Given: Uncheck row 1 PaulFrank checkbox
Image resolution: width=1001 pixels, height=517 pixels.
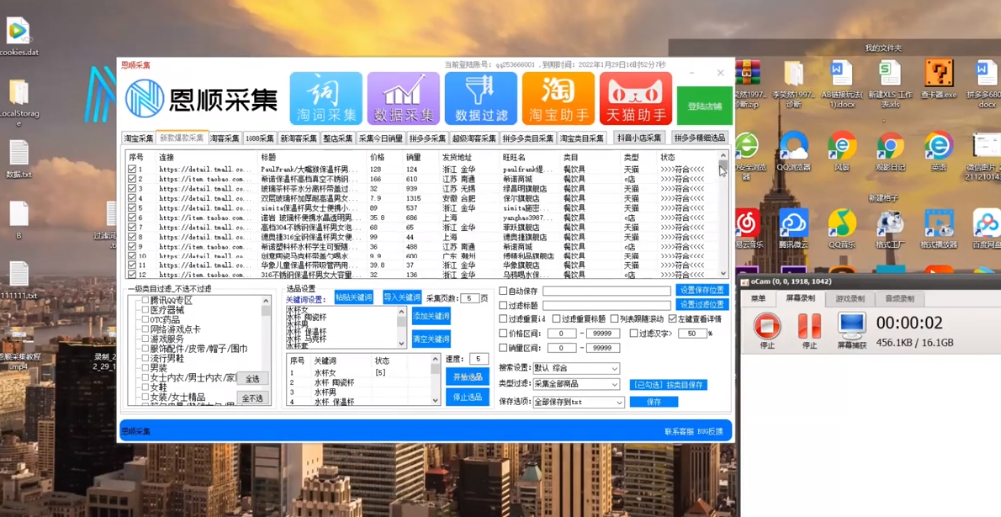Looking at the screenshot, I should (132, 169).
